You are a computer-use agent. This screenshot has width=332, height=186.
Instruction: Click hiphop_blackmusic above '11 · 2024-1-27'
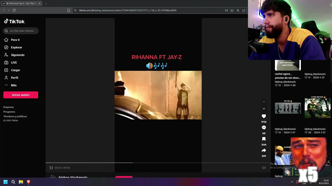[315, 74]
